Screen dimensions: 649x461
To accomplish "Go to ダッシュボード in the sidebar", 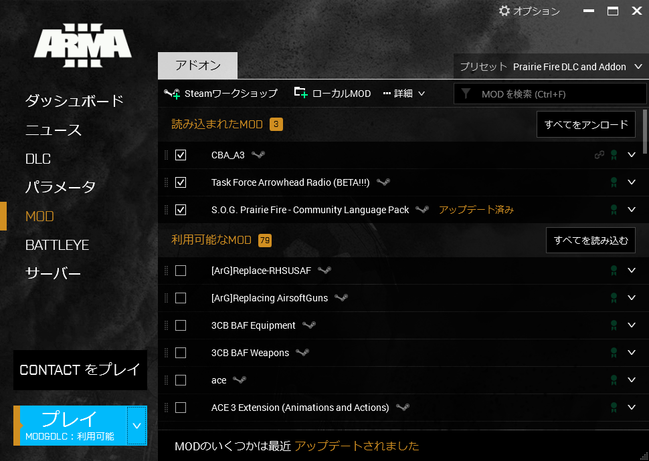I will coord(74,101).
